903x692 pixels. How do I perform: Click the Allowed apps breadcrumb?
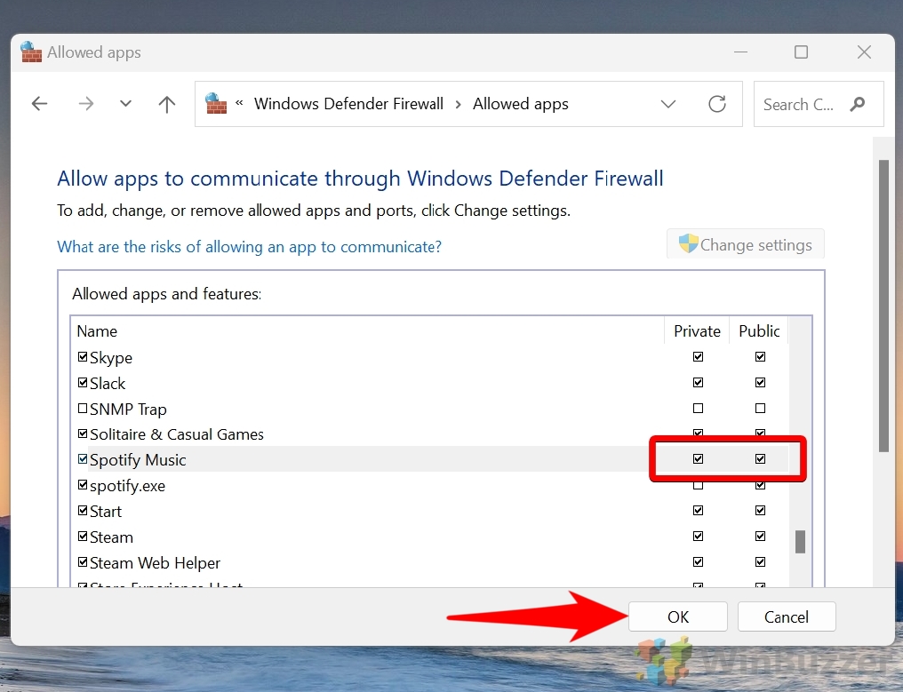pos(521,104)
